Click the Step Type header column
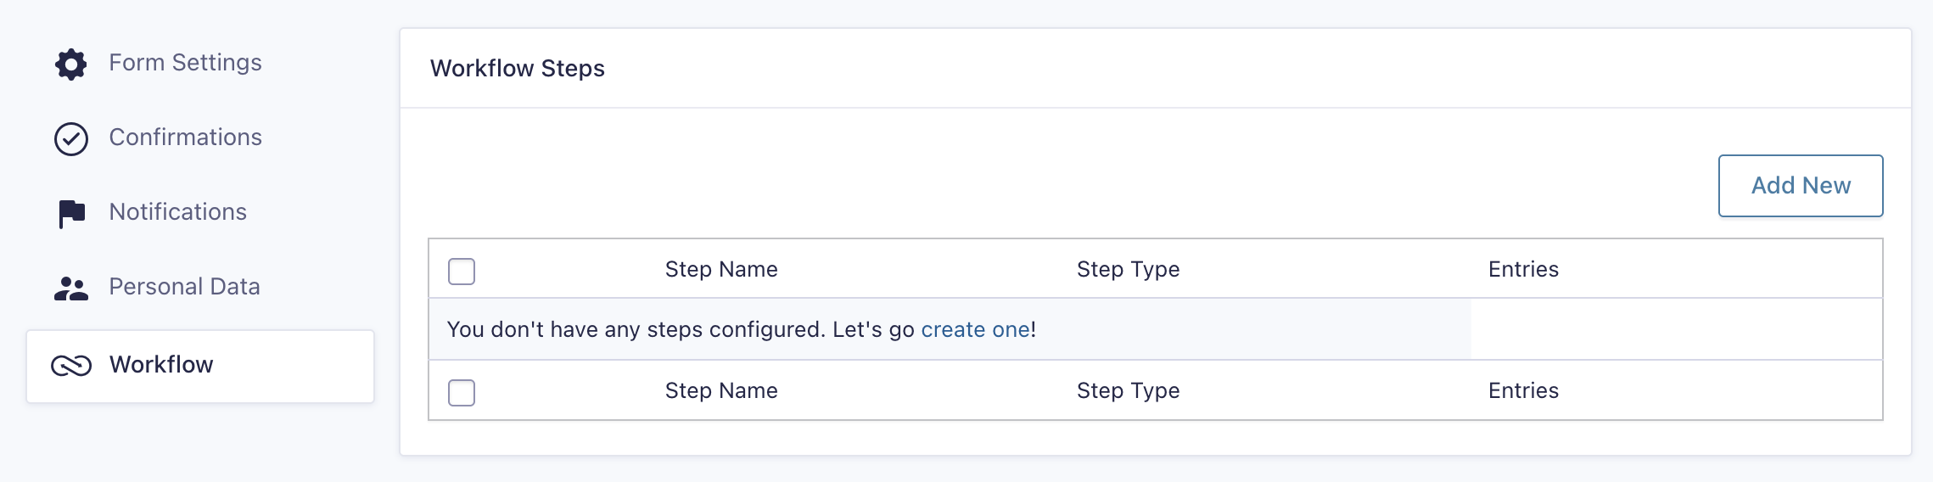 pos(1128,270)
